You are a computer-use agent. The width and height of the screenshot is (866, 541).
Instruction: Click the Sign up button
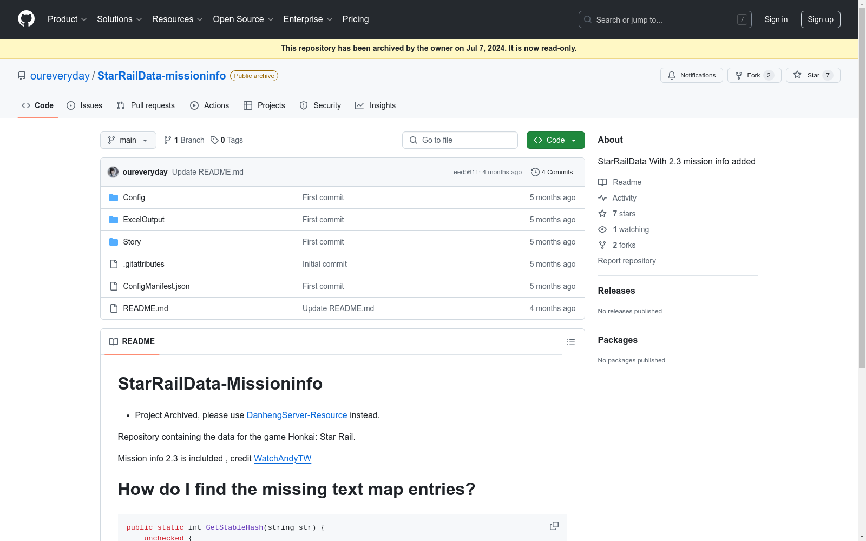(x=821, y=19)
